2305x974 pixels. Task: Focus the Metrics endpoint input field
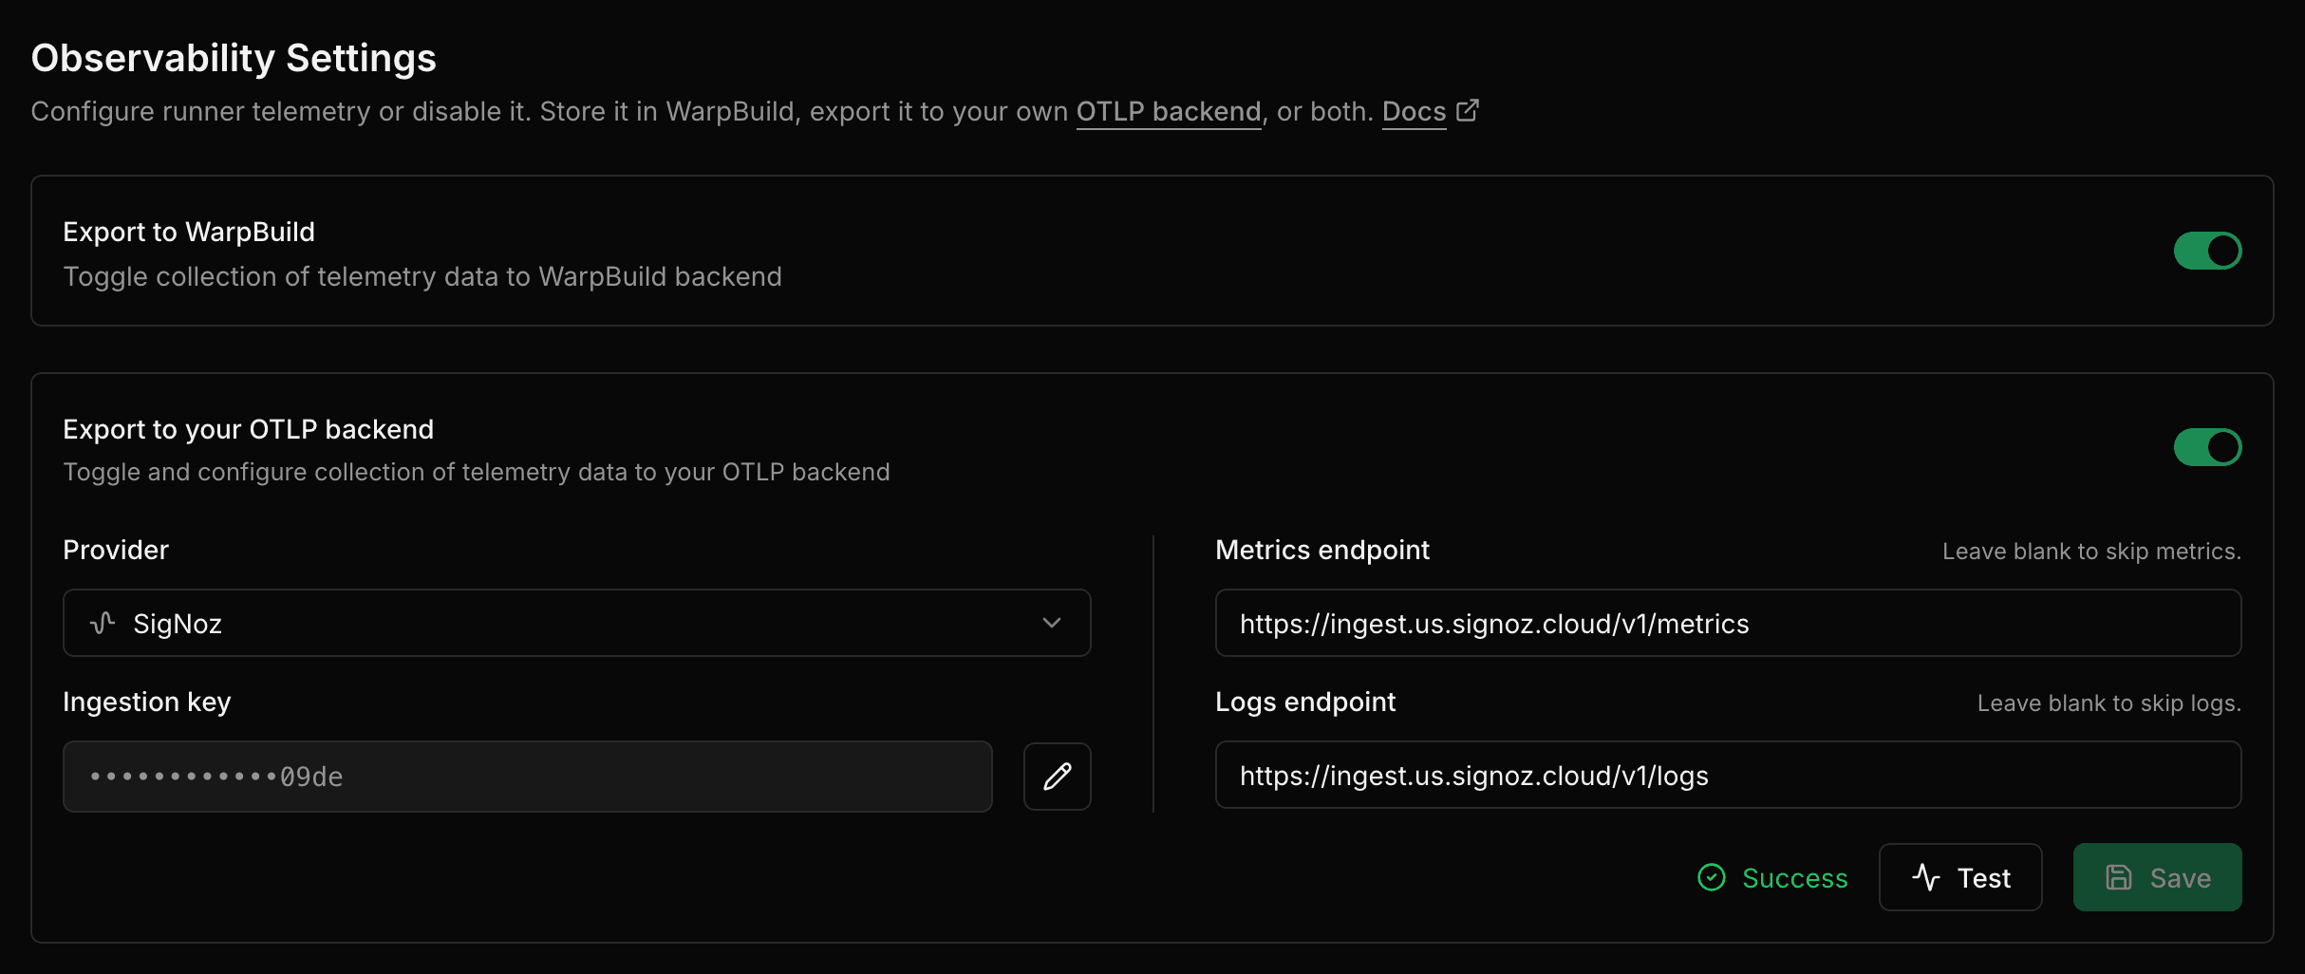(1728, 623)
